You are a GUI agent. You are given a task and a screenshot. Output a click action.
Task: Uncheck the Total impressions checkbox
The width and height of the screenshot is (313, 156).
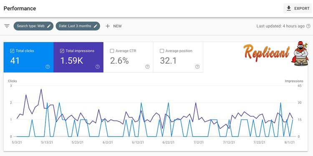point(62,51)
